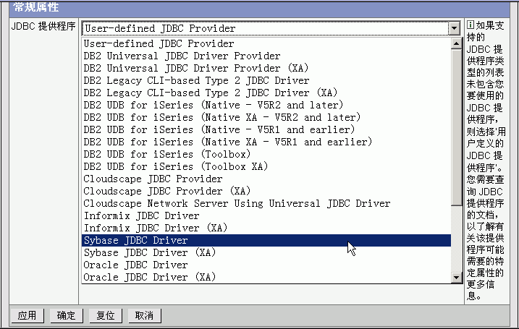Choose 'Oracle JDBC Driver (XA)' option
Viewport: 519px width, 329px height.
(266, 277)
